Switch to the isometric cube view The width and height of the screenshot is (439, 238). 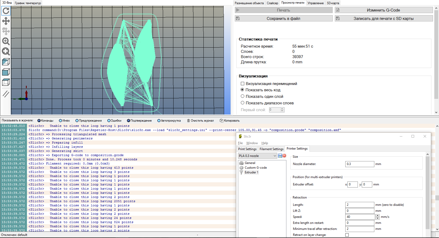(6, 62)
